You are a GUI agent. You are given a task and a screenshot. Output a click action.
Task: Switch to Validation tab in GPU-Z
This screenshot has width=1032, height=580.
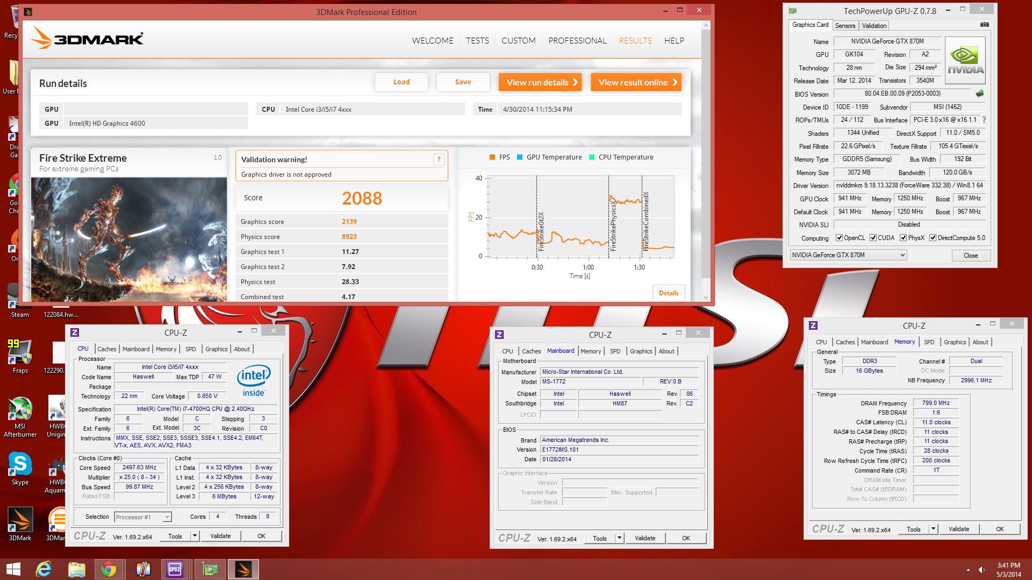pyautogui.click(x=874, y=26)
